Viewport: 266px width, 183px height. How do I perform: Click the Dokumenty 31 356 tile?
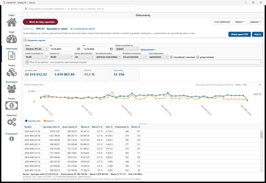point(126,74)
